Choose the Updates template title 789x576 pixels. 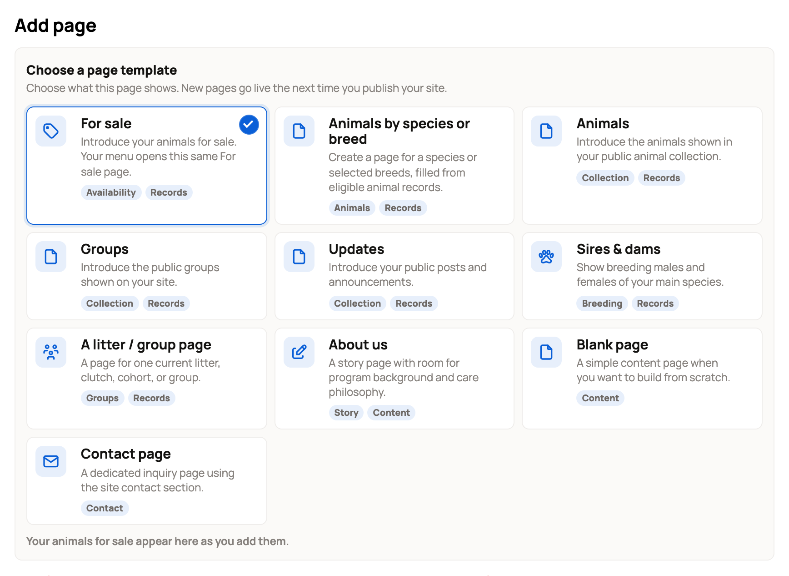tap(356, 249)
